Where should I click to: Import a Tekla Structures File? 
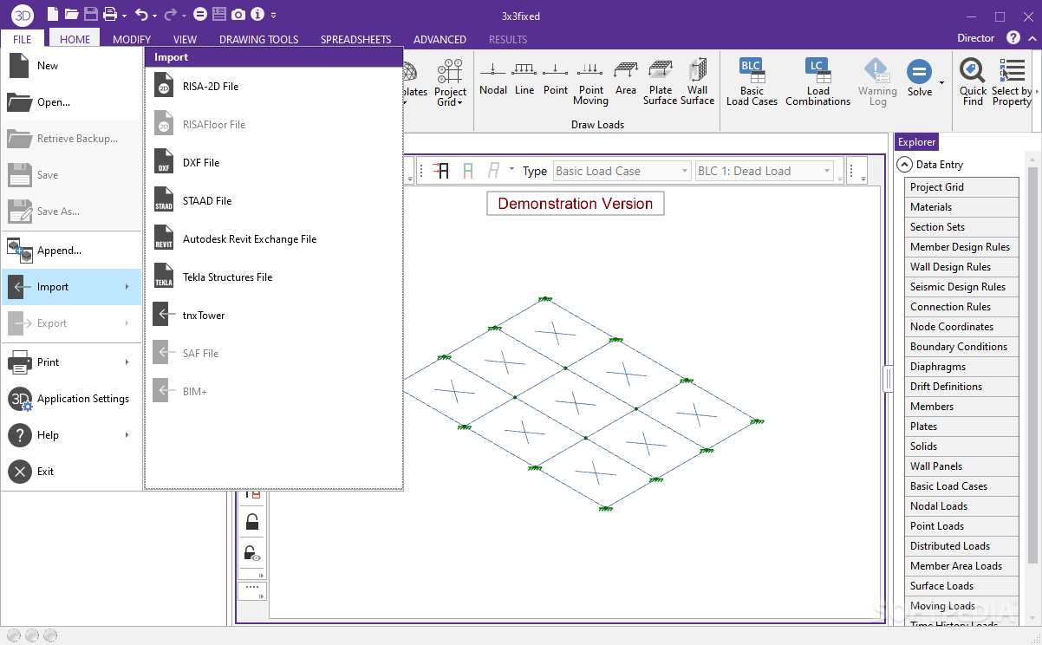click(x=274, y=277)
